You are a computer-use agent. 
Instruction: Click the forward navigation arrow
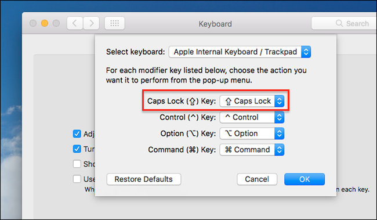[92, 23]
